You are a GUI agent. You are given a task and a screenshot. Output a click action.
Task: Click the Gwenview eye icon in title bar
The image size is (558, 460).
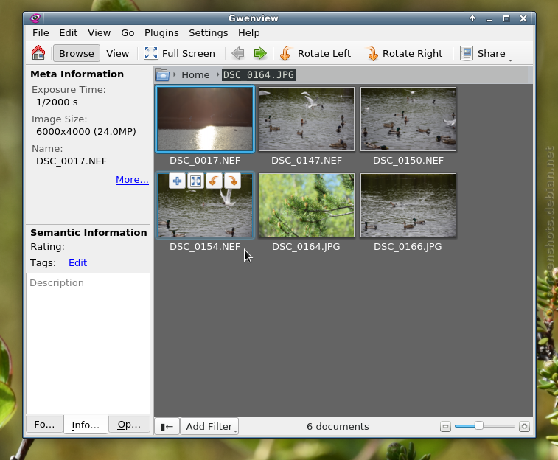pos(35,18)
